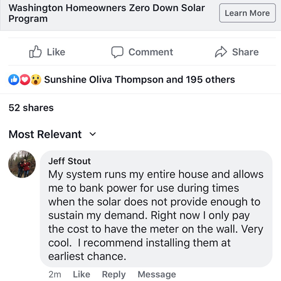
Task: Tap the 2m comment timestamp
Action: pos(55,274)
